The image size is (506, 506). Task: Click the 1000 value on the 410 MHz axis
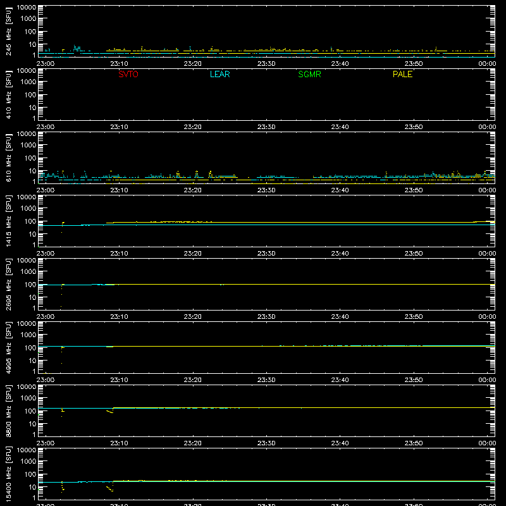point(28,82)
